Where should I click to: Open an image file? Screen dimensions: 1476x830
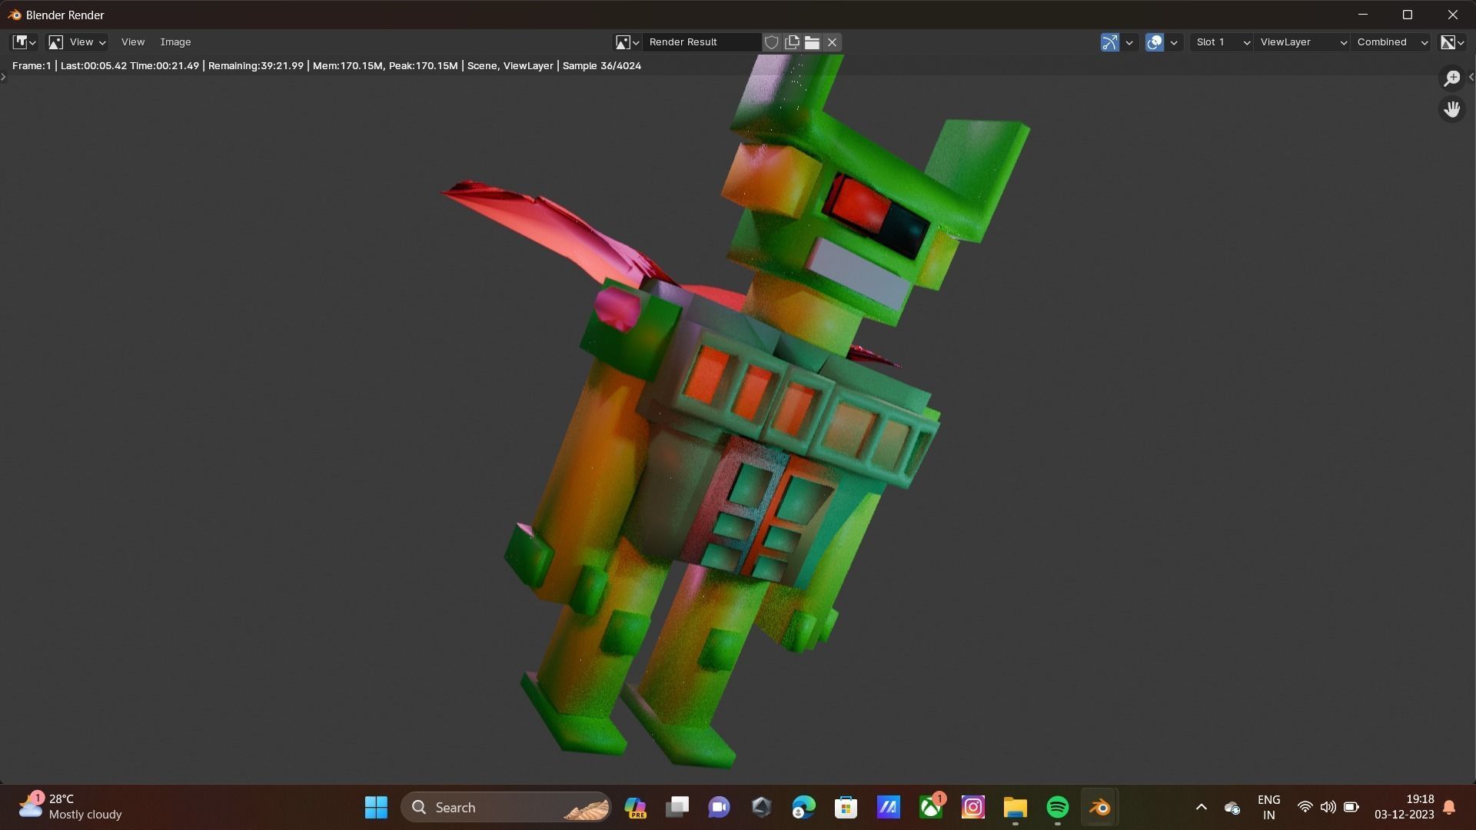(812, 42)
